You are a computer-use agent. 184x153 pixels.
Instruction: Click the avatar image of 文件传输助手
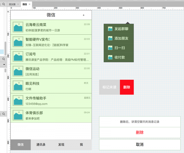click(x=18, y=101)
